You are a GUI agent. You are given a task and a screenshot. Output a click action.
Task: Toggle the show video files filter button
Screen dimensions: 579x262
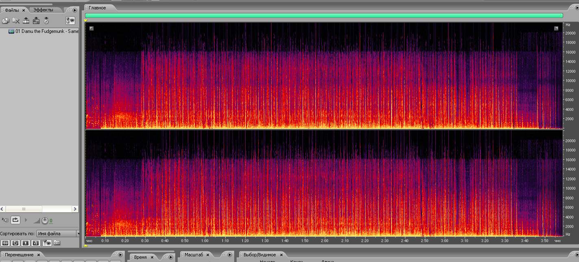[26, 243]
